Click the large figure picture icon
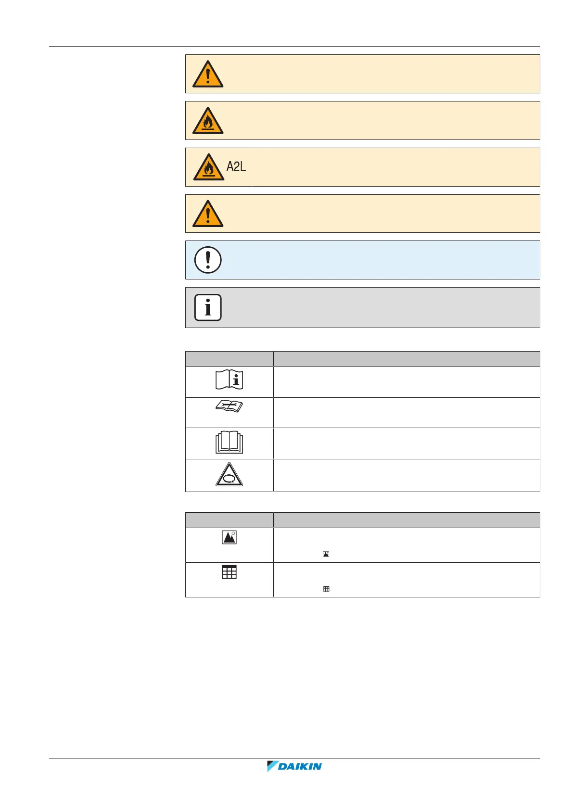573x810 pixels. coord(229,537)
